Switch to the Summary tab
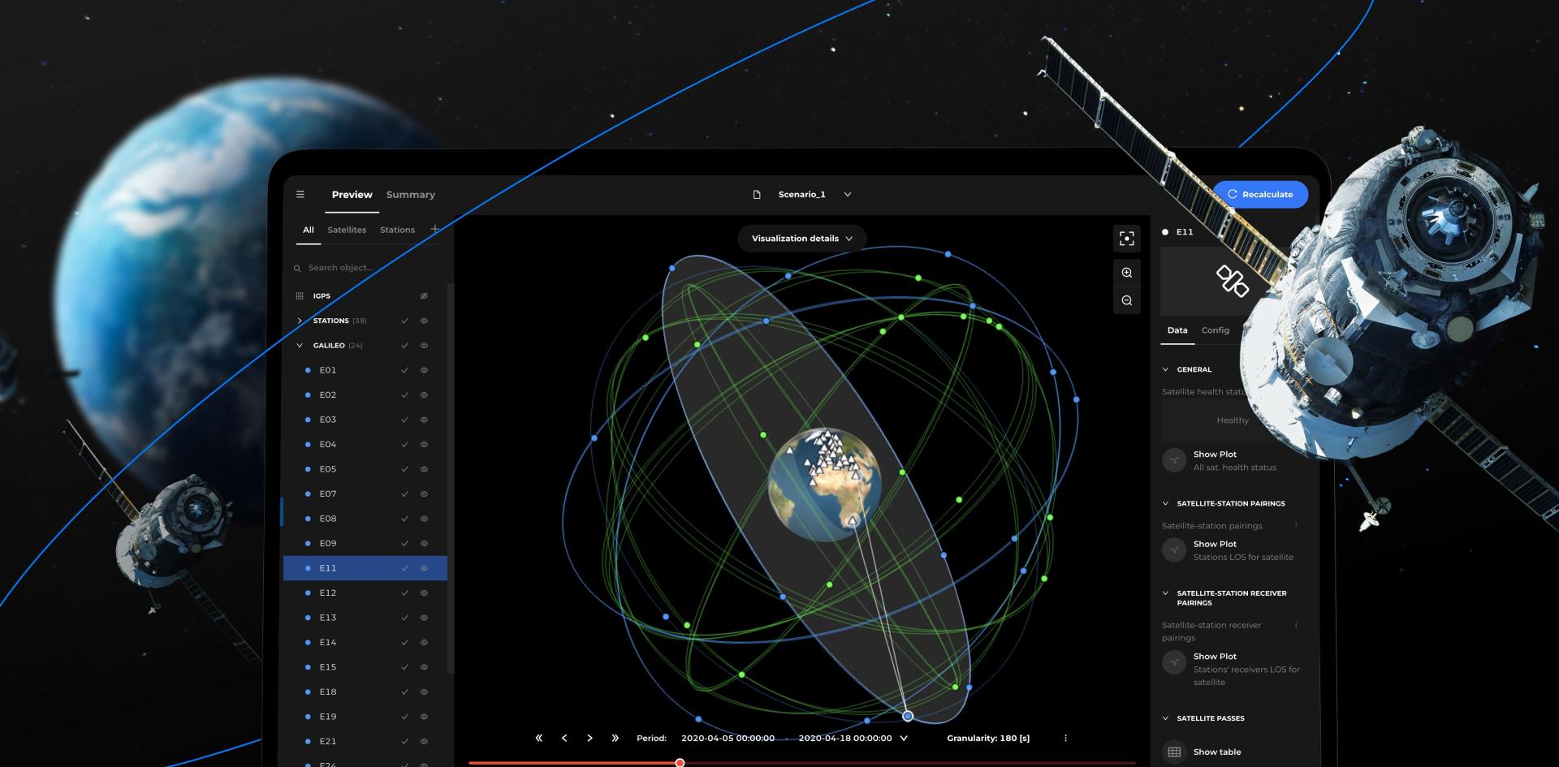The width and height of the screenshot is (1559, 767). [410, 194]
